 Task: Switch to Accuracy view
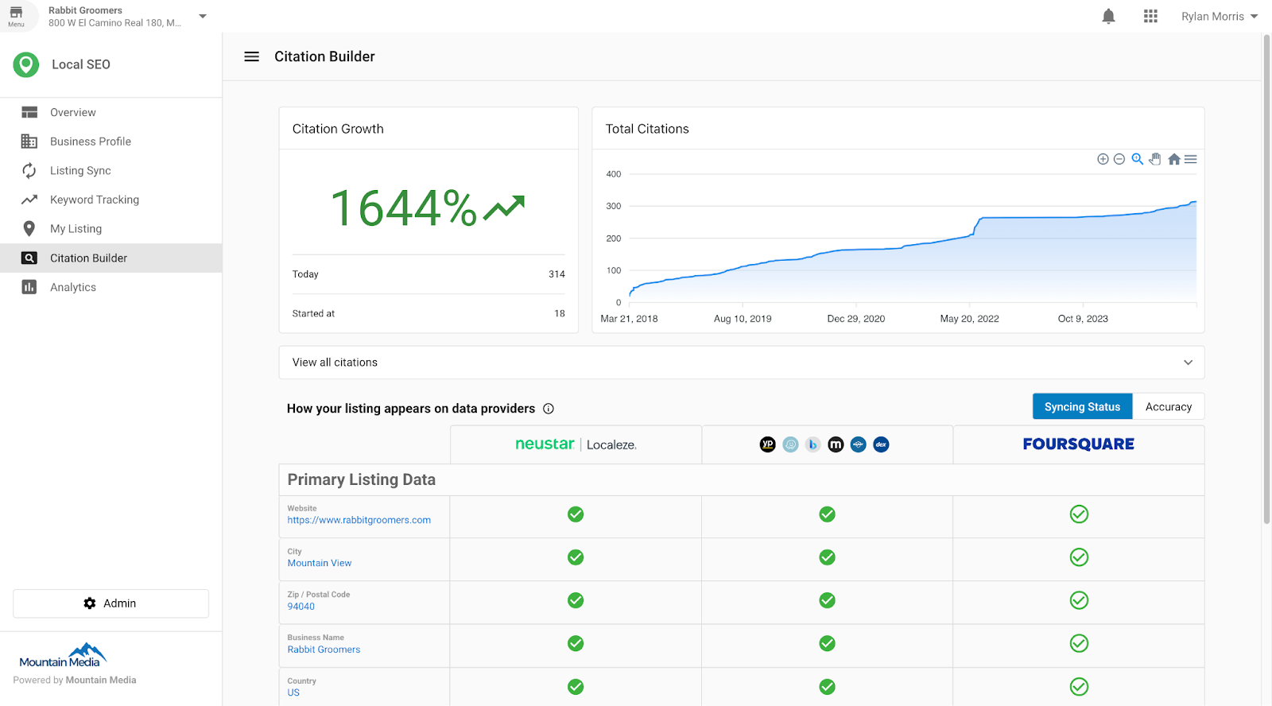(x=1168, y=406)
